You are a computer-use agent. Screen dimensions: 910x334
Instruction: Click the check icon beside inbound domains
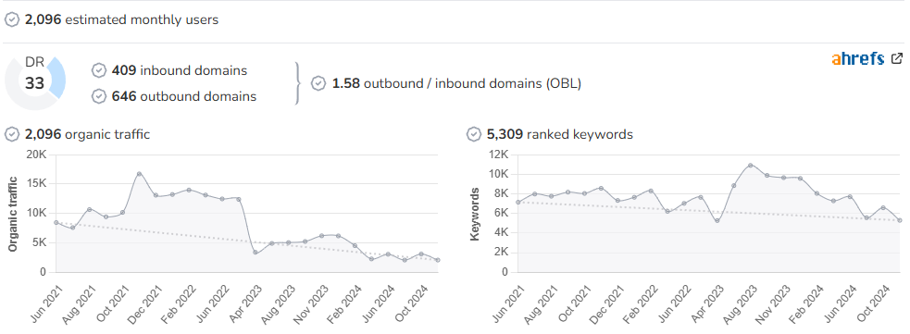[x=99, y=70]
